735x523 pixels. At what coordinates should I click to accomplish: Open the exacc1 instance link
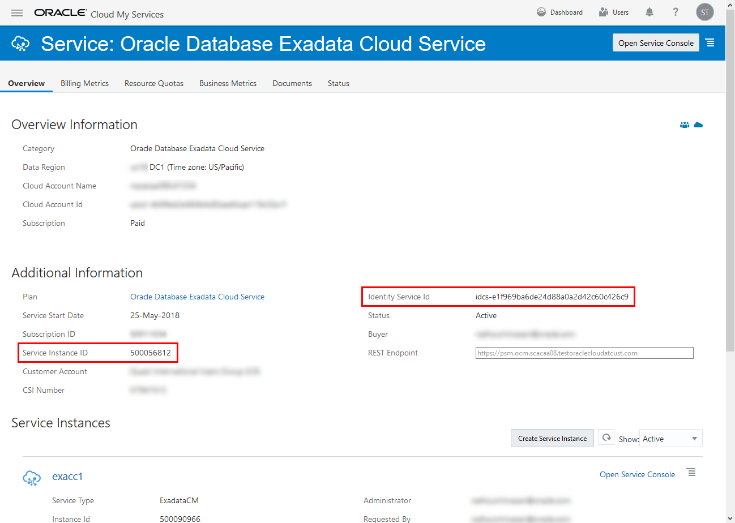click(x=67, y=477)
